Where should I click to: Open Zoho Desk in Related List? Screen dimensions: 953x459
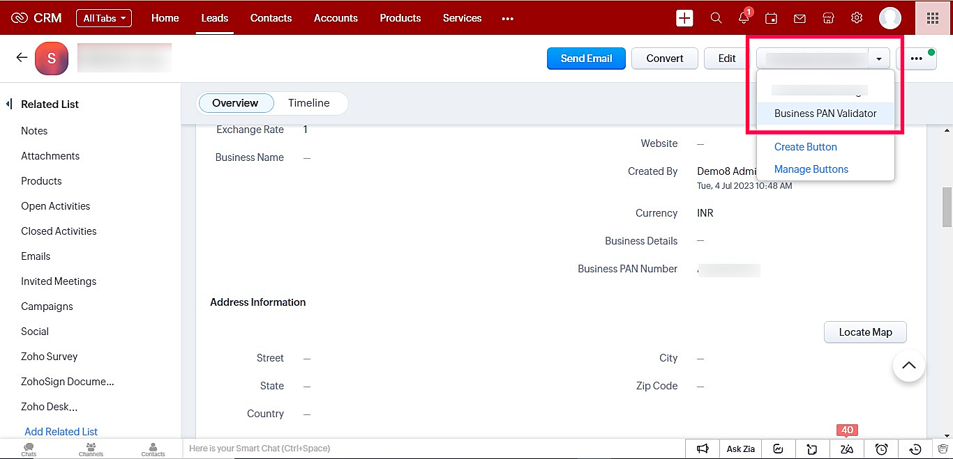click(50, 407)
